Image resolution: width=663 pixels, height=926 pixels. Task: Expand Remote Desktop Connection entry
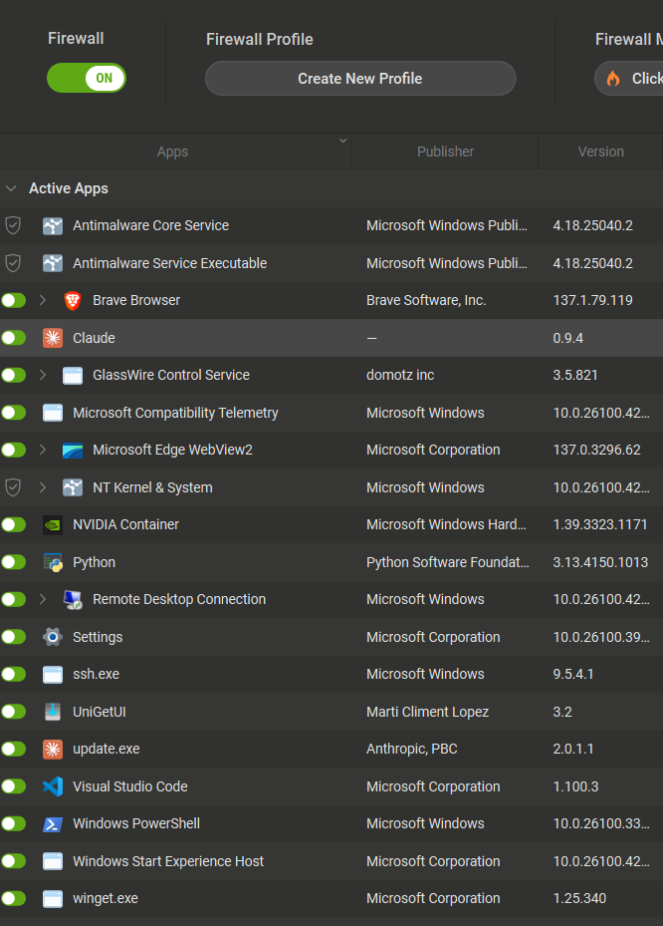[x=43, y=599]
